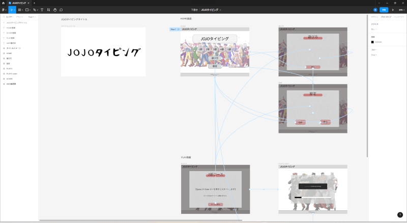Click the 3部コース heading in PLAY3 frame
Image resolution: width=407 pixels, height=223 pixels.
point(215,175)
